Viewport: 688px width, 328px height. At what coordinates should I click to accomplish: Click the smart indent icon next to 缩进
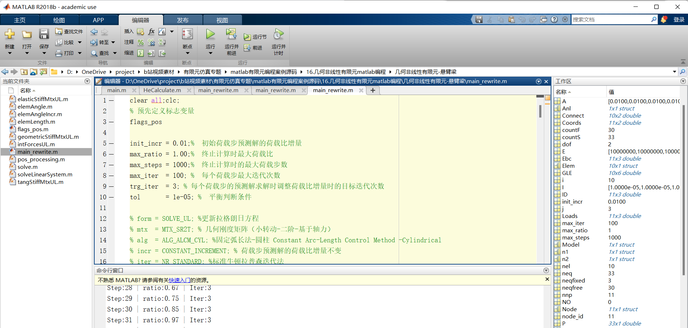(141, 53)
